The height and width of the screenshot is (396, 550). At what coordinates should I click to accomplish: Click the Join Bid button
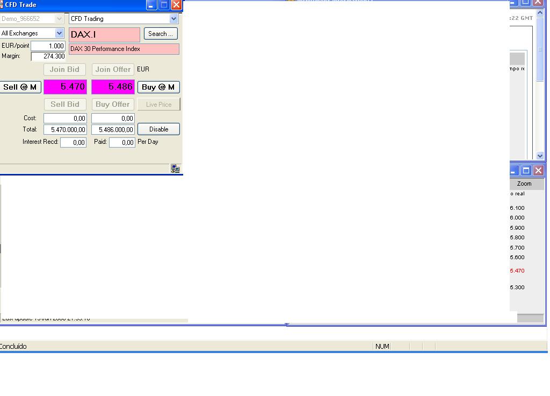click(64, 69)
